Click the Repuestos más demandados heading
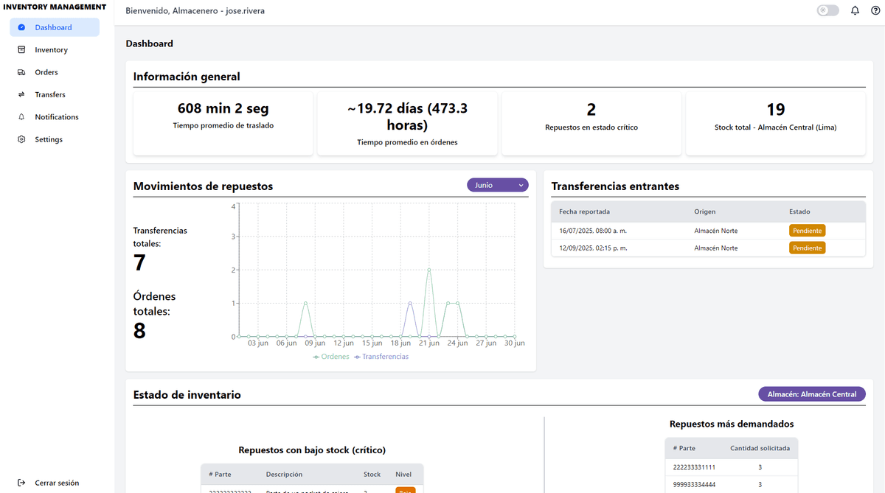 [732, 424]
